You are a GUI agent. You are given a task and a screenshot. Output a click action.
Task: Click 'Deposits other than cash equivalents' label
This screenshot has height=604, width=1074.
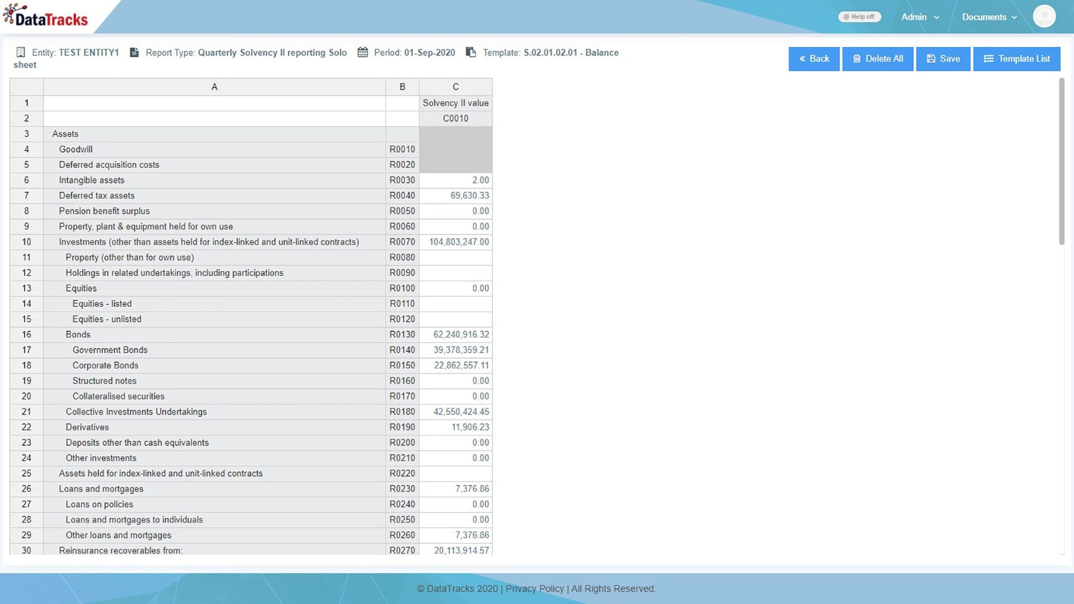click(x=137, y=443)
